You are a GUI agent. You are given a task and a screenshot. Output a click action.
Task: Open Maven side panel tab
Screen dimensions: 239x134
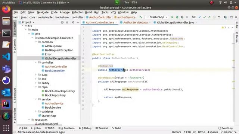click(x=237, y=37)
